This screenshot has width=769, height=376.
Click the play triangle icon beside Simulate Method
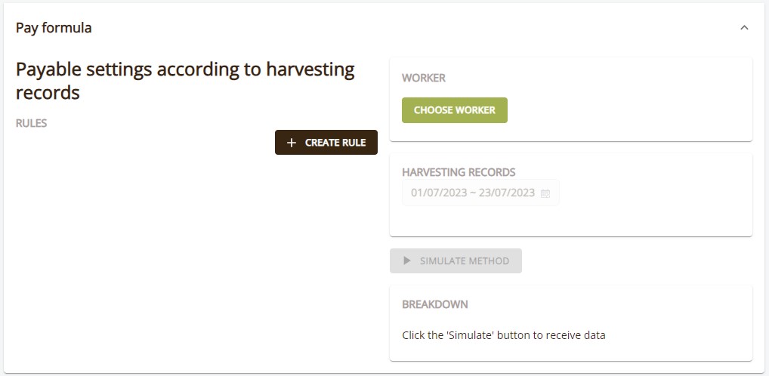tap(406, 260)
